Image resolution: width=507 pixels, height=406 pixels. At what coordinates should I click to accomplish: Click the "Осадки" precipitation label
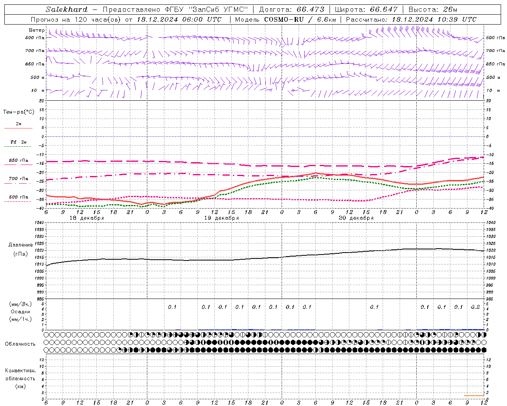[21, 312]
